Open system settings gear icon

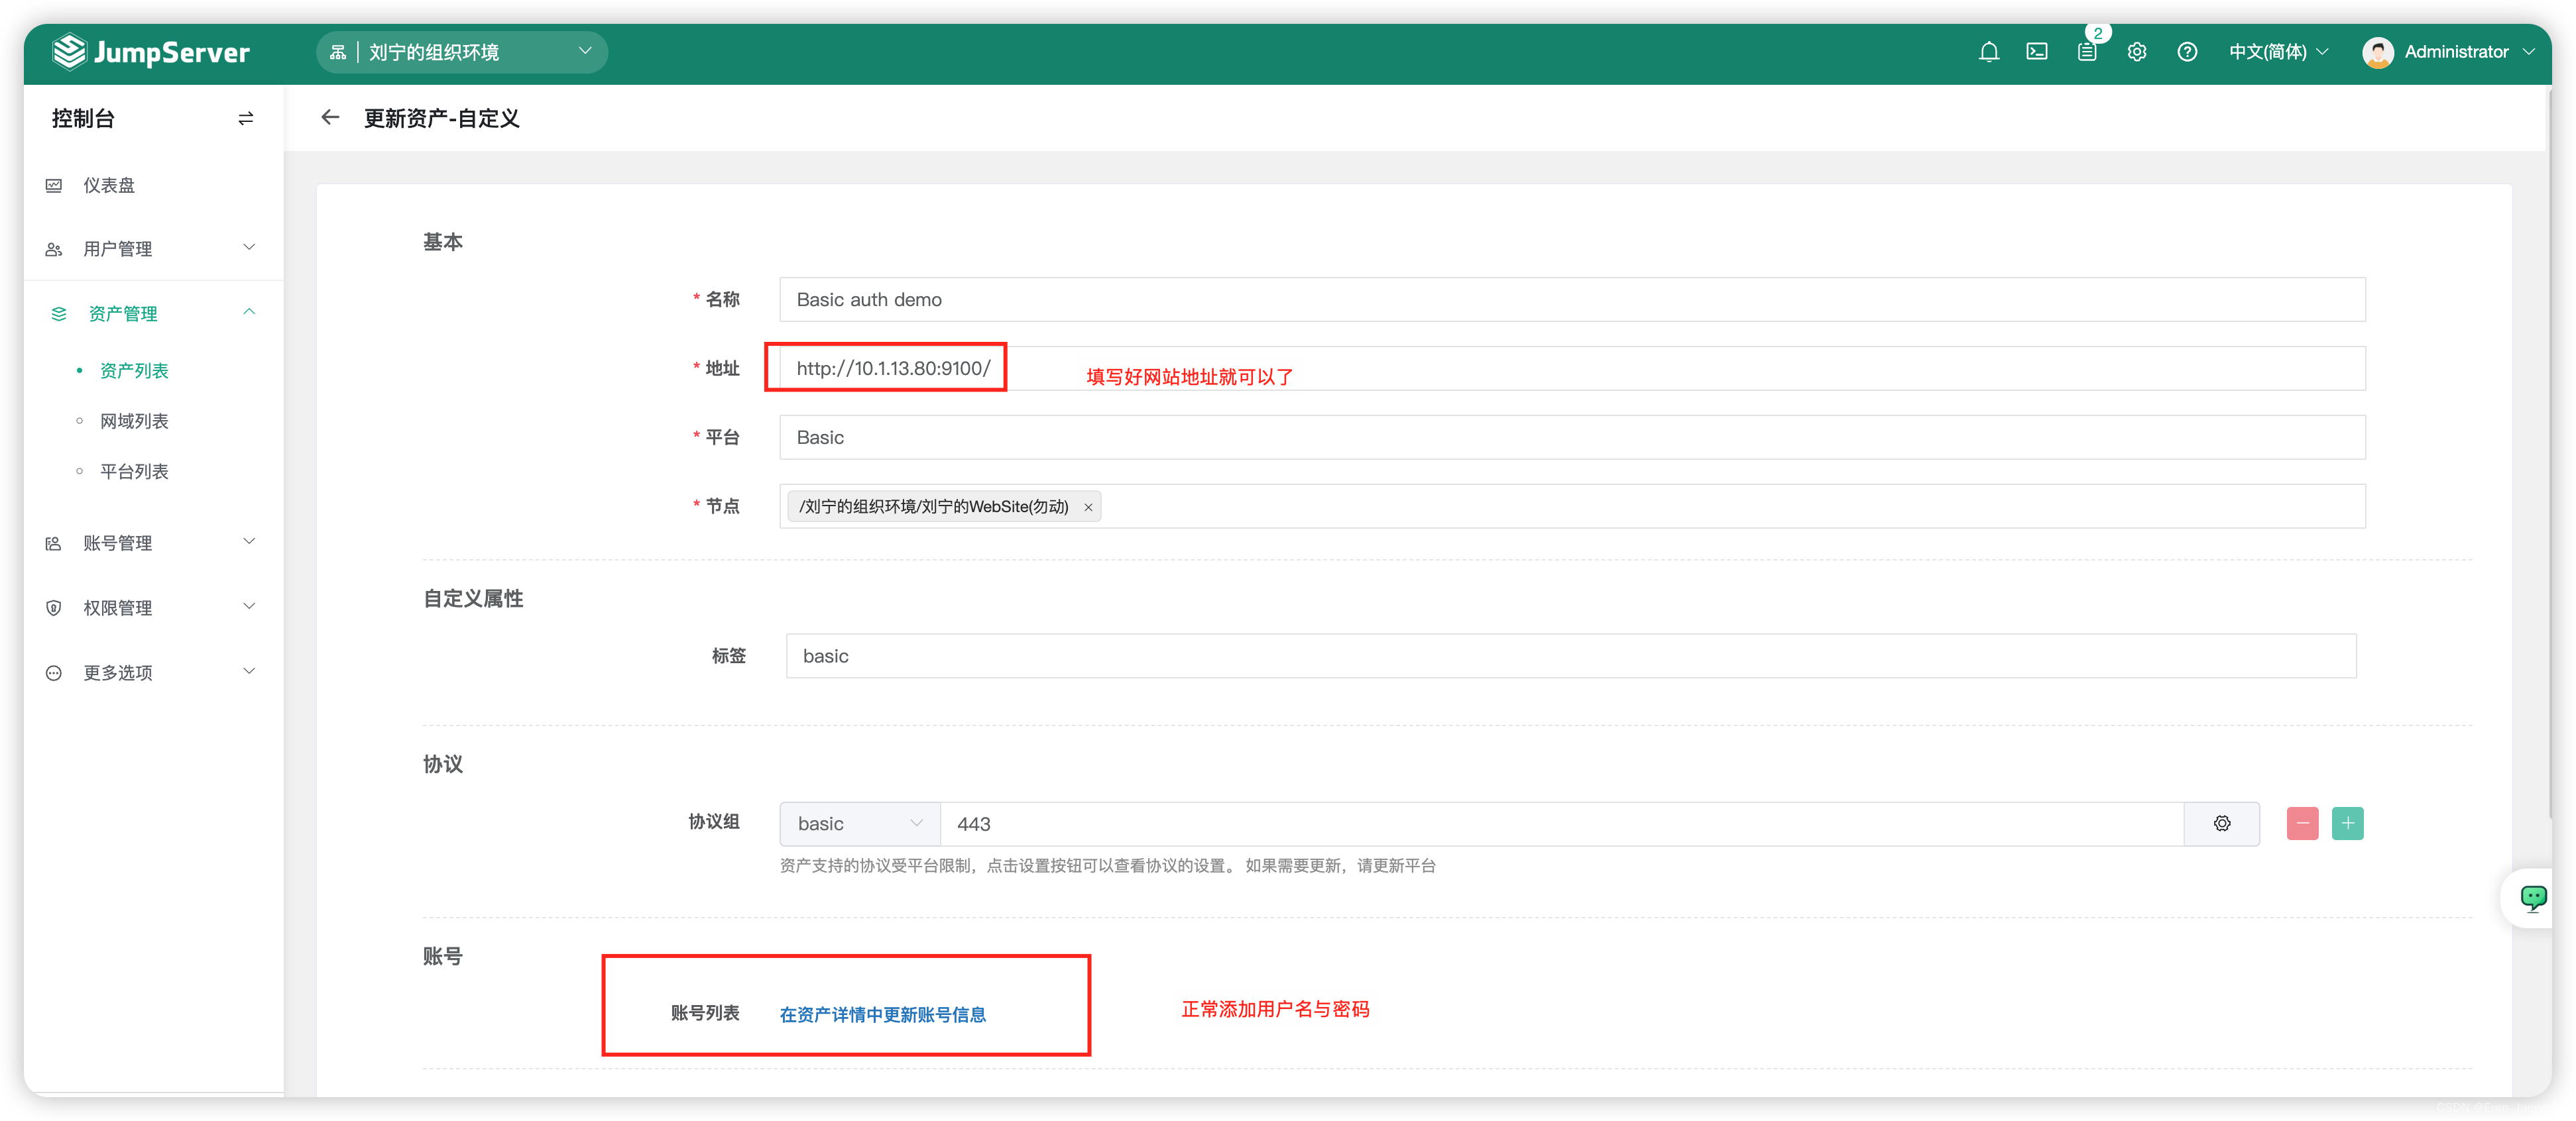click(x=2137, y=51)
